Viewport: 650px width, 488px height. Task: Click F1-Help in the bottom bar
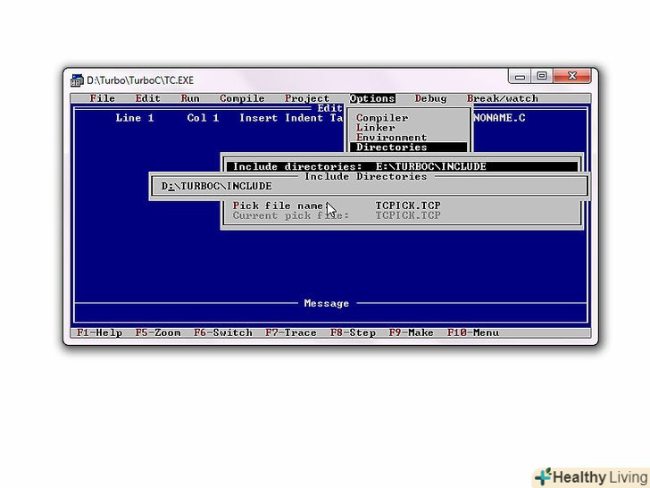coord(99,332)
